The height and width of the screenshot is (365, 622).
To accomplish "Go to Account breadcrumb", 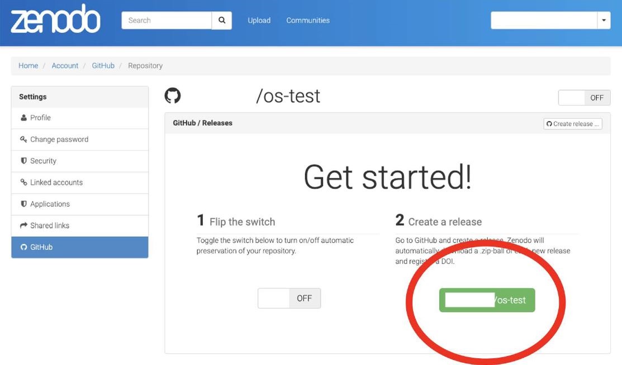I will tap(65, 66).
